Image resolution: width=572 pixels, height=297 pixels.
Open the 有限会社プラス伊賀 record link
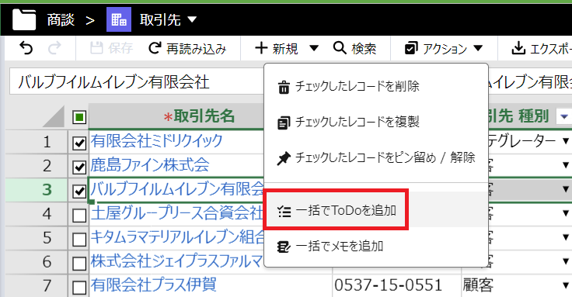(153, 285)
